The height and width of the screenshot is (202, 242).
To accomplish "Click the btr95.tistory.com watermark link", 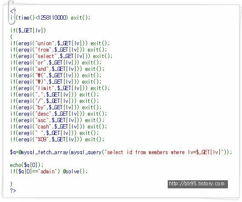I will (198, 184).
